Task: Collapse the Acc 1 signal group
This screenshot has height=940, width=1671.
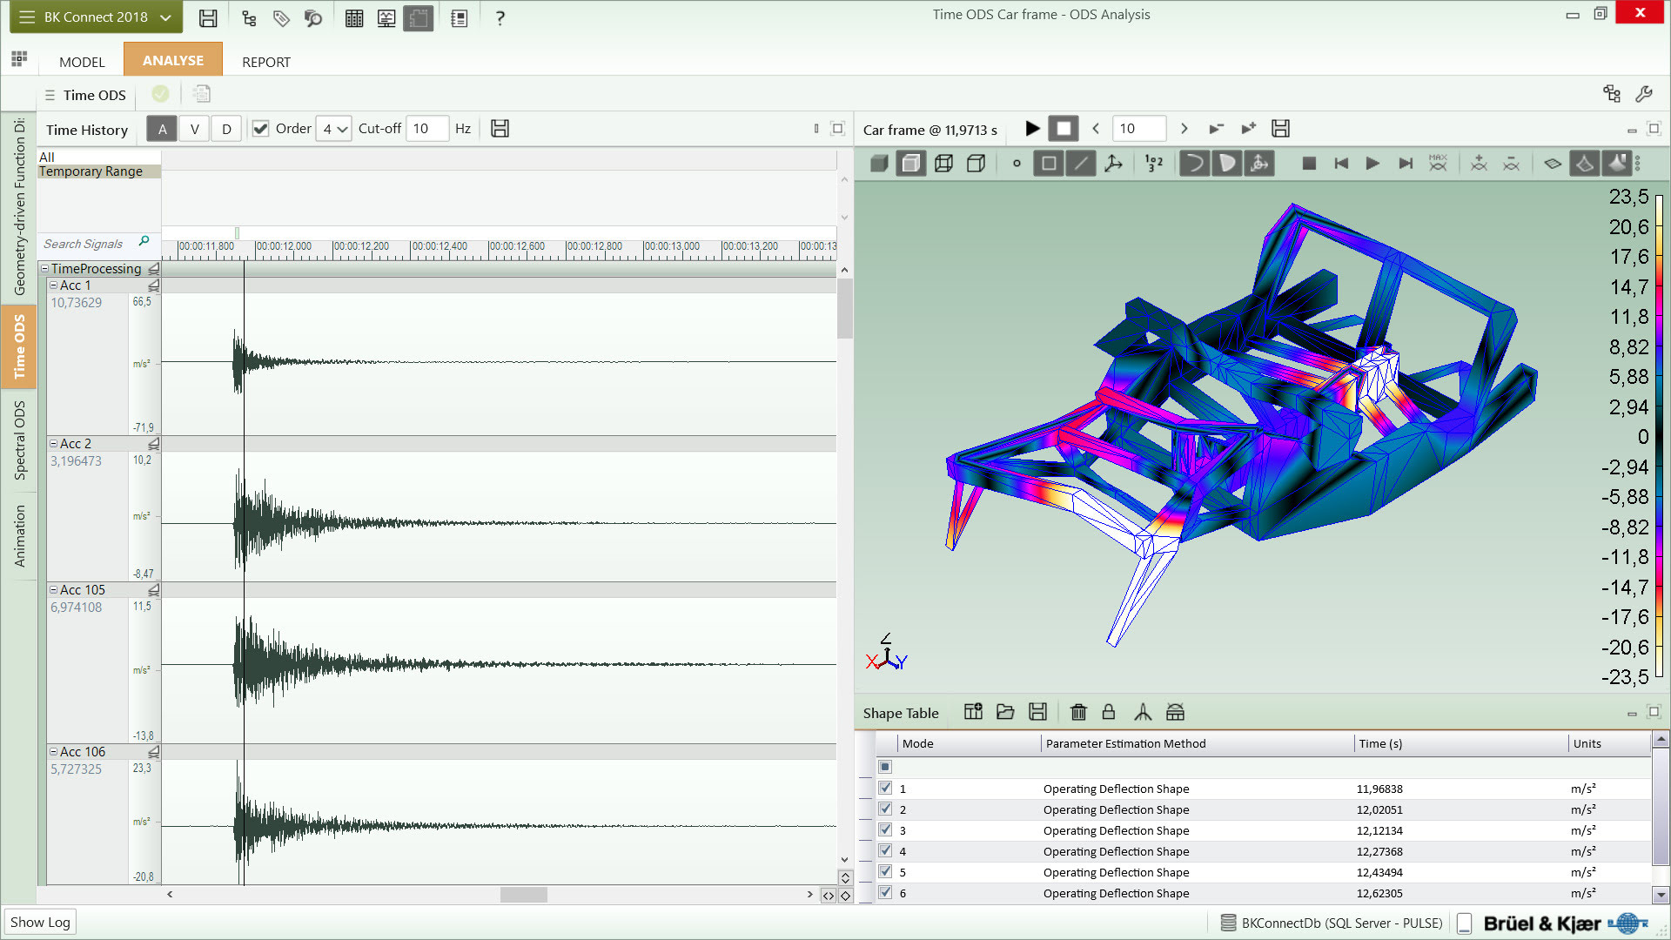Action: click(53, 285)
